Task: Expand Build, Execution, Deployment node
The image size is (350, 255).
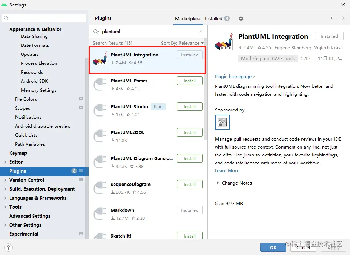Action: pos(5,189)
